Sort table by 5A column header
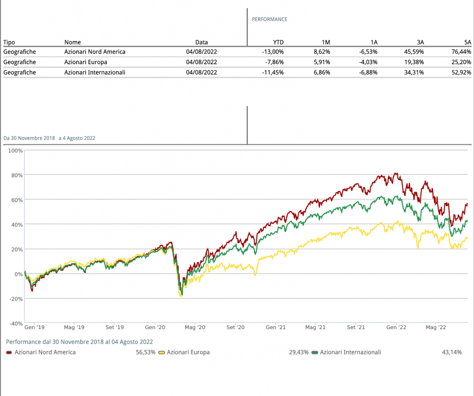Screen dimensions: 474x396 467,42
